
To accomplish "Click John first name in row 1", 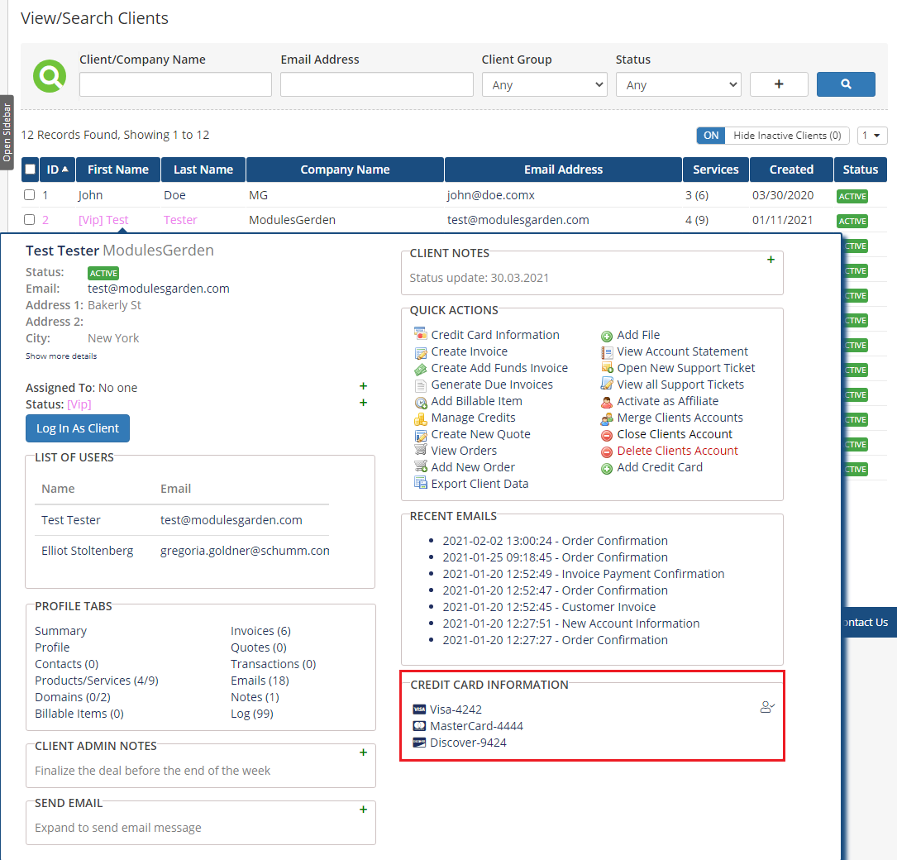I will pyautogui.click(x=90, y=195).
